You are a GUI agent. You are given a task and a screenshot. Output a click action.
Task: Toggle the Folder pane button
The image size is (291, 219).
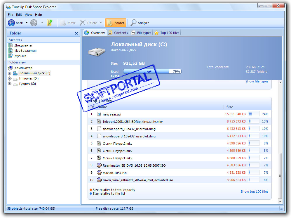coord(116,23)
